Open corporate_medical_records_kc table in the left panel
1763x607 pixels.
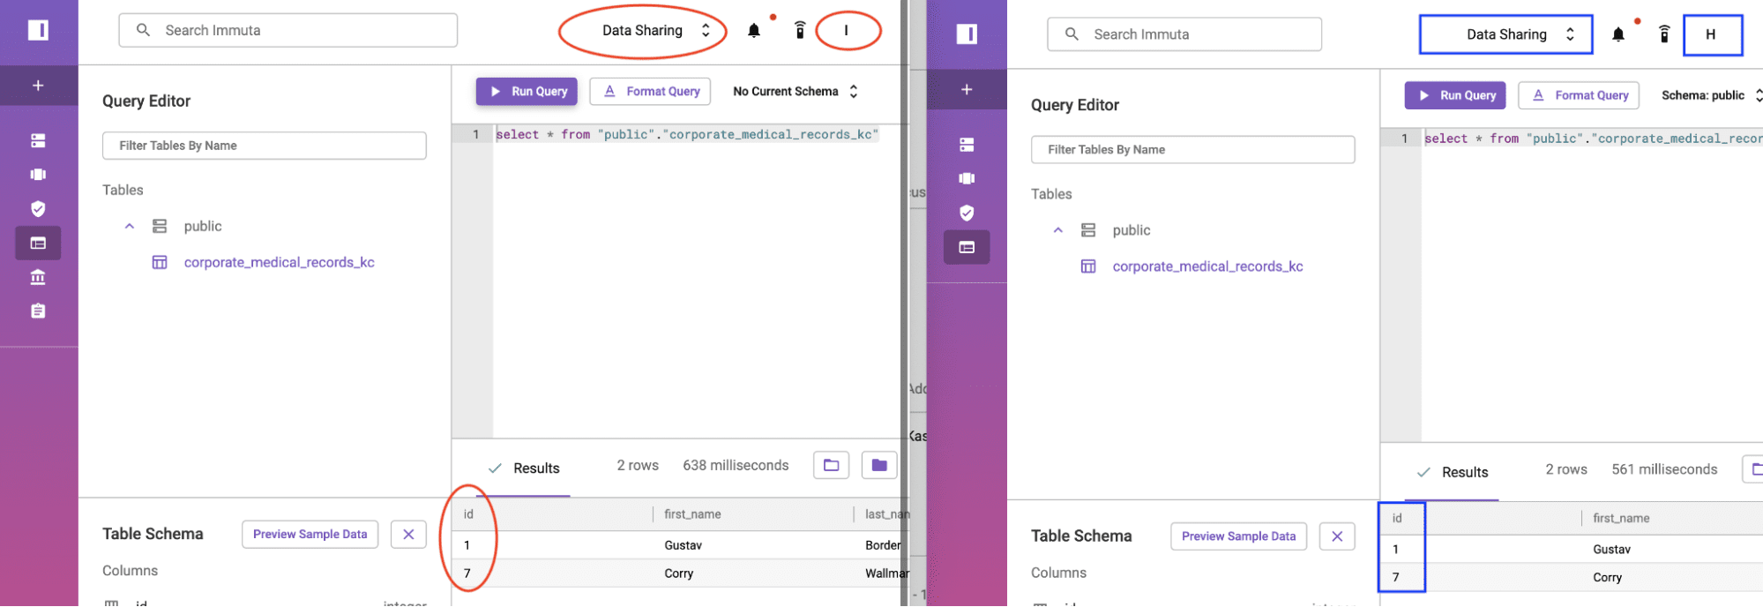click(x=279, y=263)
